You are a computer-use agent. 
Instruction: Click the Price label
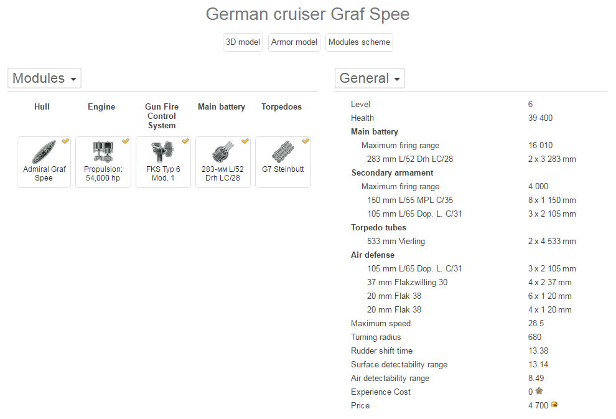(360, 406)
